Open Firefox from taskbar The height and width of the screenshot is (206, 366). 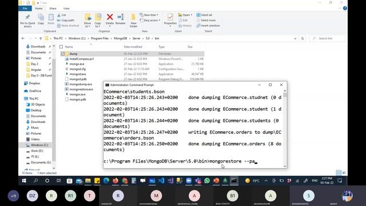[116, 181]
